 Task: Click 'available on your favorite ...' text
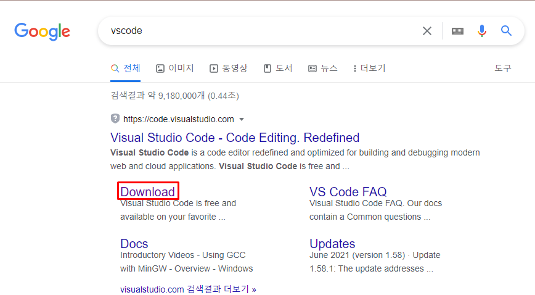tap(173, 217)
